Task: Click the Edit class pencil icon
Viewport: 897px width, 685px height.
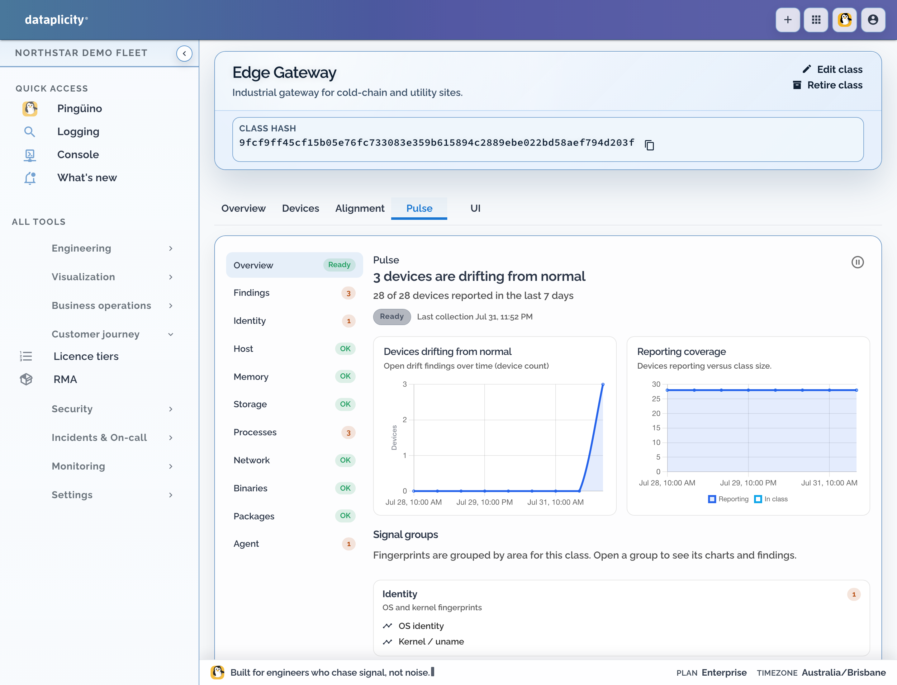Action: [806, 69]
